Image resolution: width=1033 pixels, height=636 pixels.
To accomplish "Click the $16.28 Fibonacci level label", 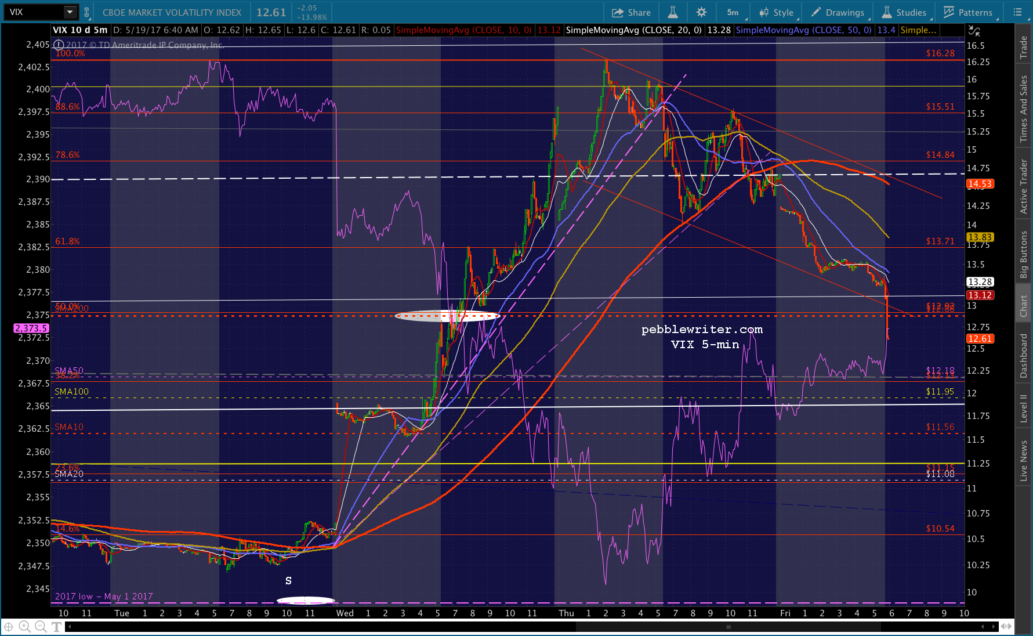I will [x=940, y=53].
